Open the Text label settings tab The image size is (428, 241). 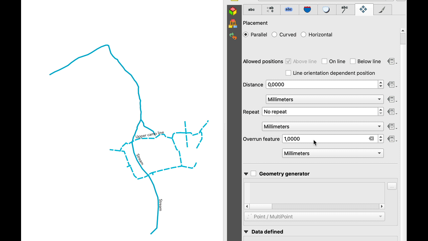coord(251,9)
